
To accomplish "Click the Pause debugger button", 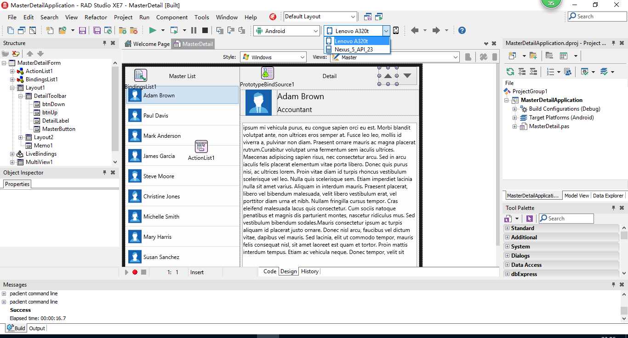I will click(194, 30).
